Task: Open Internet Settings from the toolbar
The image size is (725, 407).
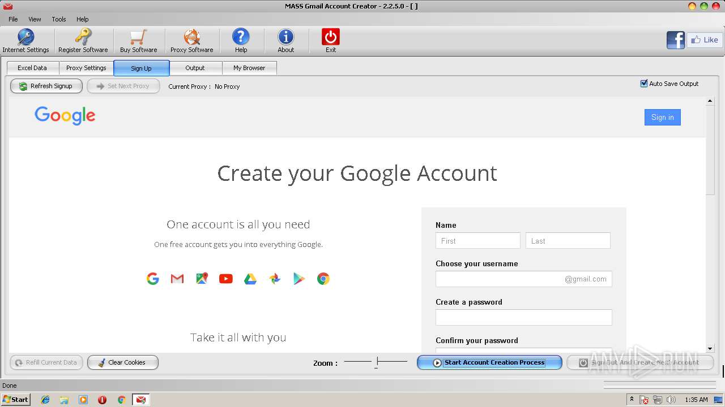Action: 25,41
